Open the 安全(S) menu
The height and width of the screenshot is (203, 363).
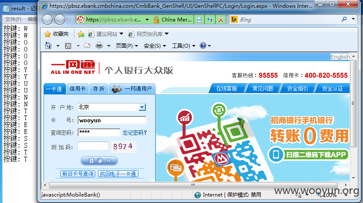click(x=155, y=46)
